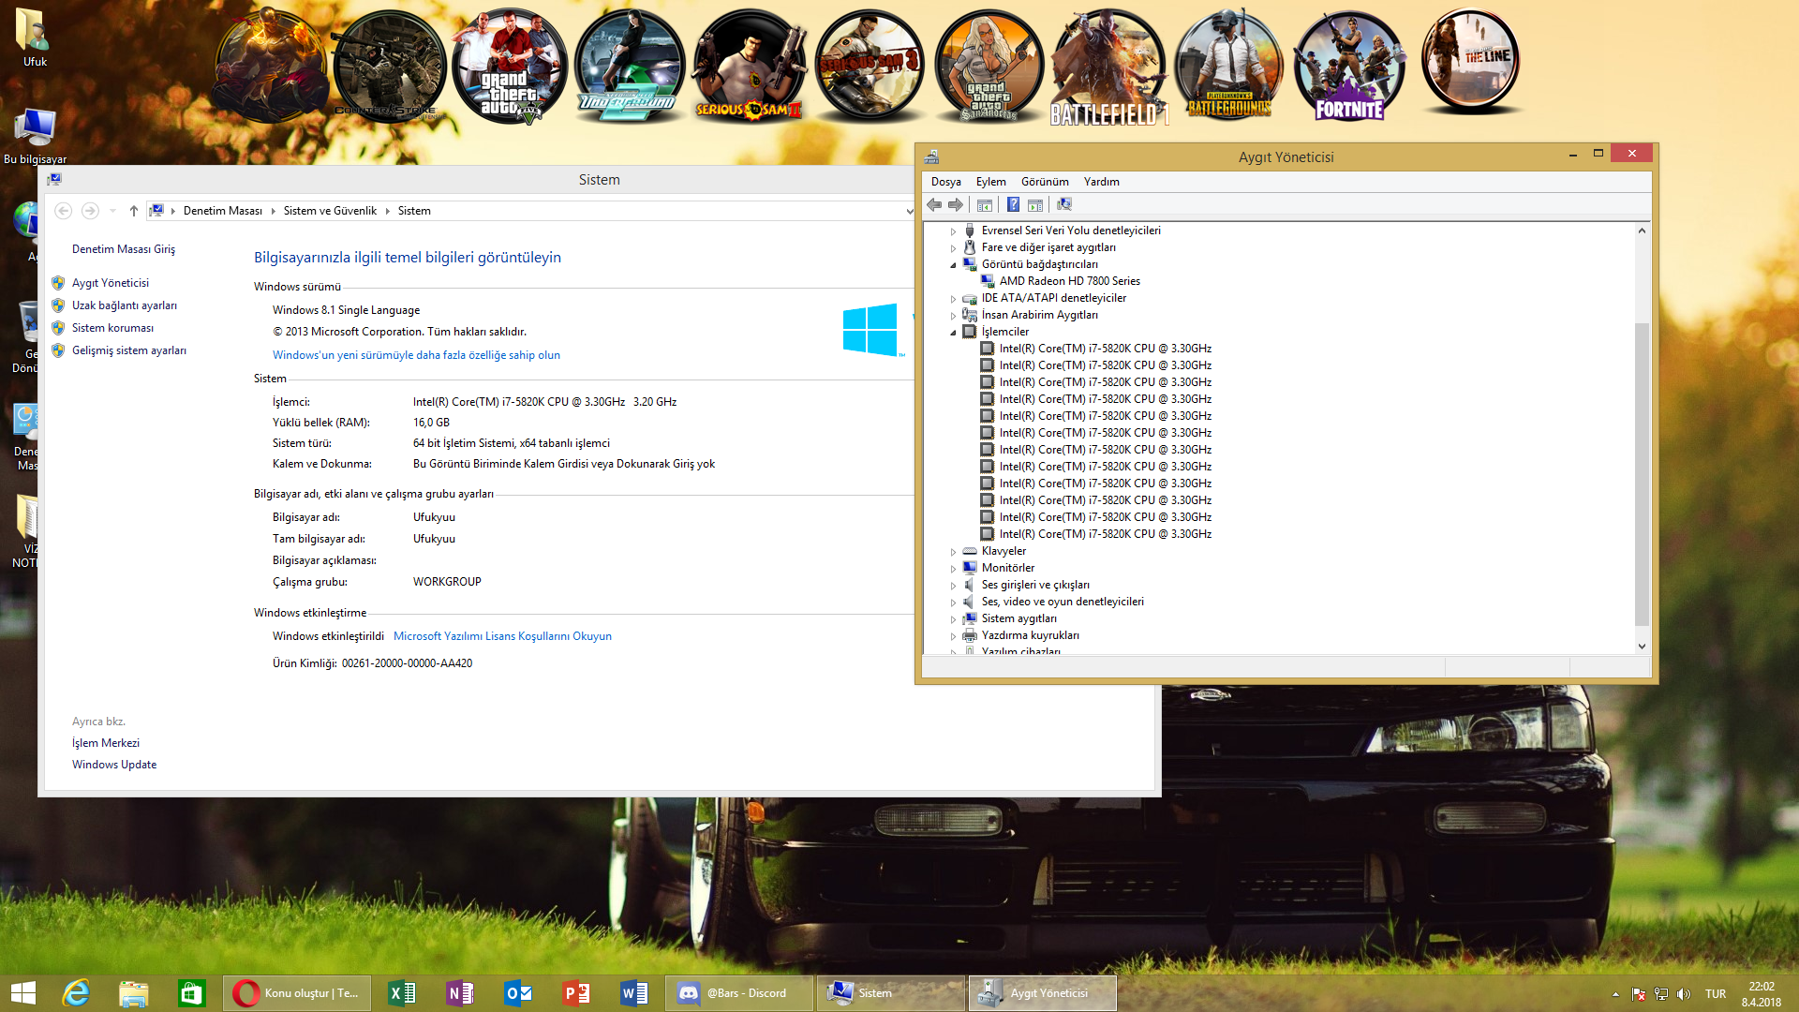
Task: Open Windows'un yeni sürümüyle link
Action: click(416, 355)
